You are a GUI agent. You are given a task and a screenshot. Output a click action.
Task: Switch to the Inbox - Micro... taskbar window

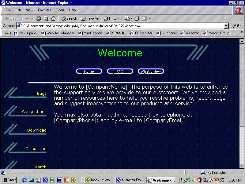pos(99,180)
